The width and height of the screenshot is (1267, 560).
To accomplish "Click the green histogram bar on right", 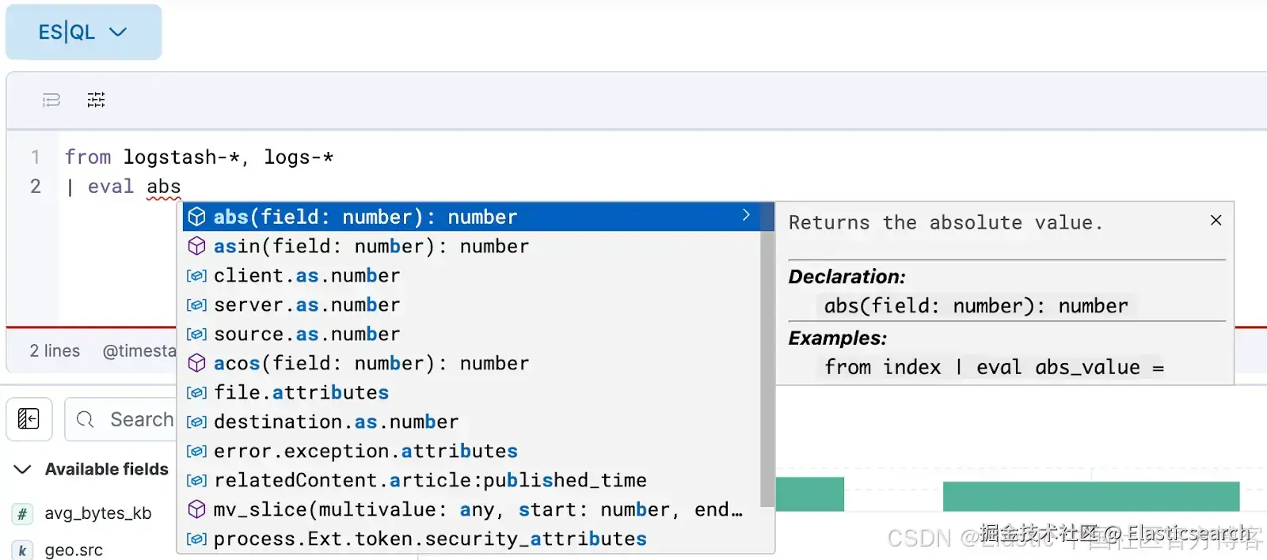I will [1091, 496].
